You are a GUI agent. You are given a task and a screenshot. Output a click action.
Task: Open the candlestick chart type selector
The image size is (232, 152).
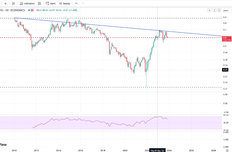[14, 3]
